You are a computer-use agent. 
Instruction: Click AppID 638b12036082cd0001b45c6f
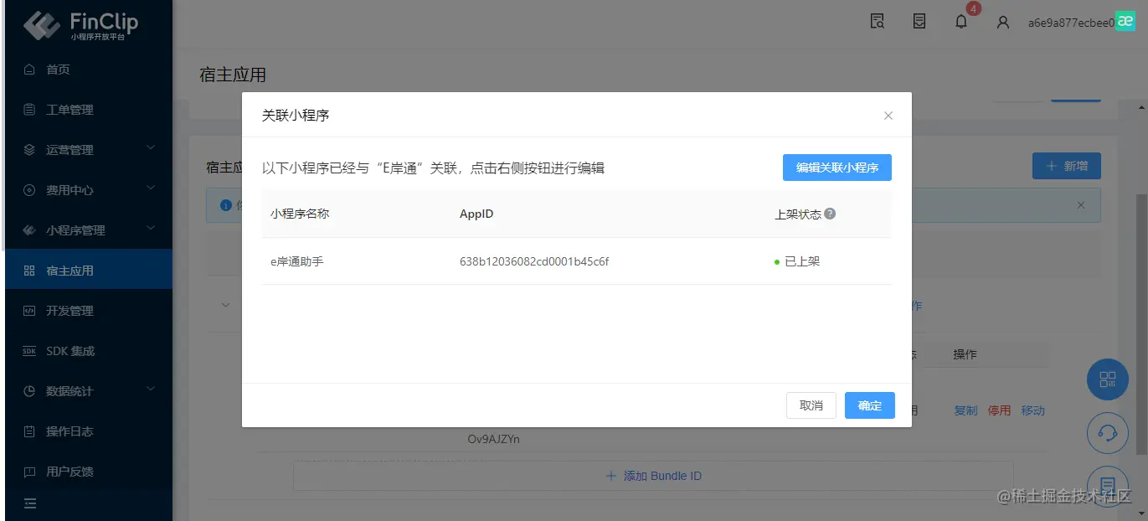coord(534,261)
